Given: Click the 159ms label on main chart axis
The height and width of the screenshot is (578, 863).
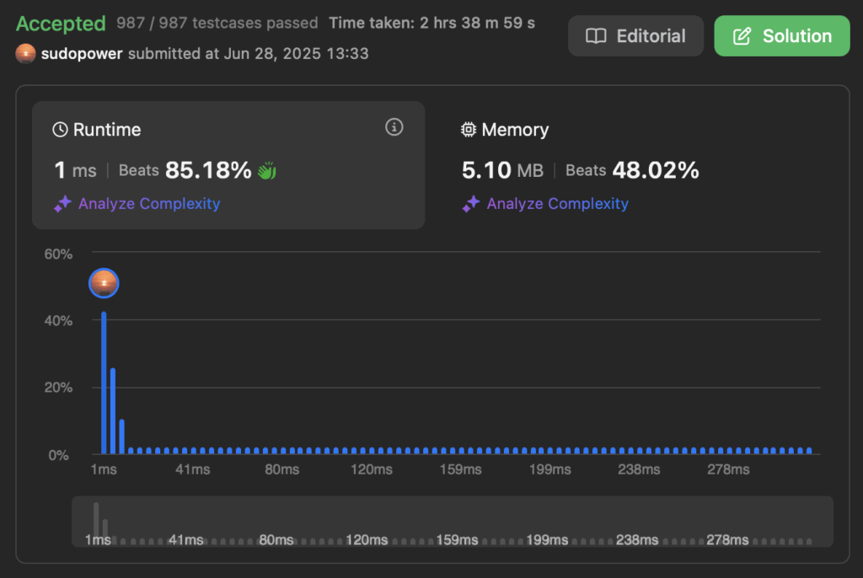Looking at the screenshot, I should pyautogui.click(x=461, y=469).
